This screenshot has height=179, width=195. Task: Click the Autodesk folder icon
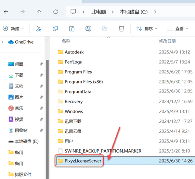[x=60, y=52]
